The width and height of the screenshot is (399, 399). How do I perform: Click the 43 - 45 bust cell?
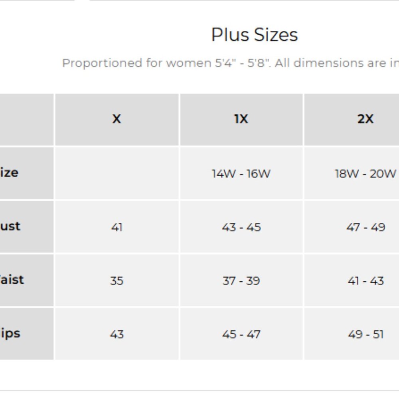(x=241, y=227)
